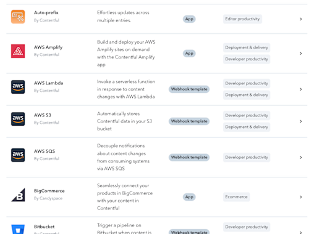Screen dimensions: 309x234
Task: Select the AWS Lambda aws logo icon
Action: (x=18, y=87)
